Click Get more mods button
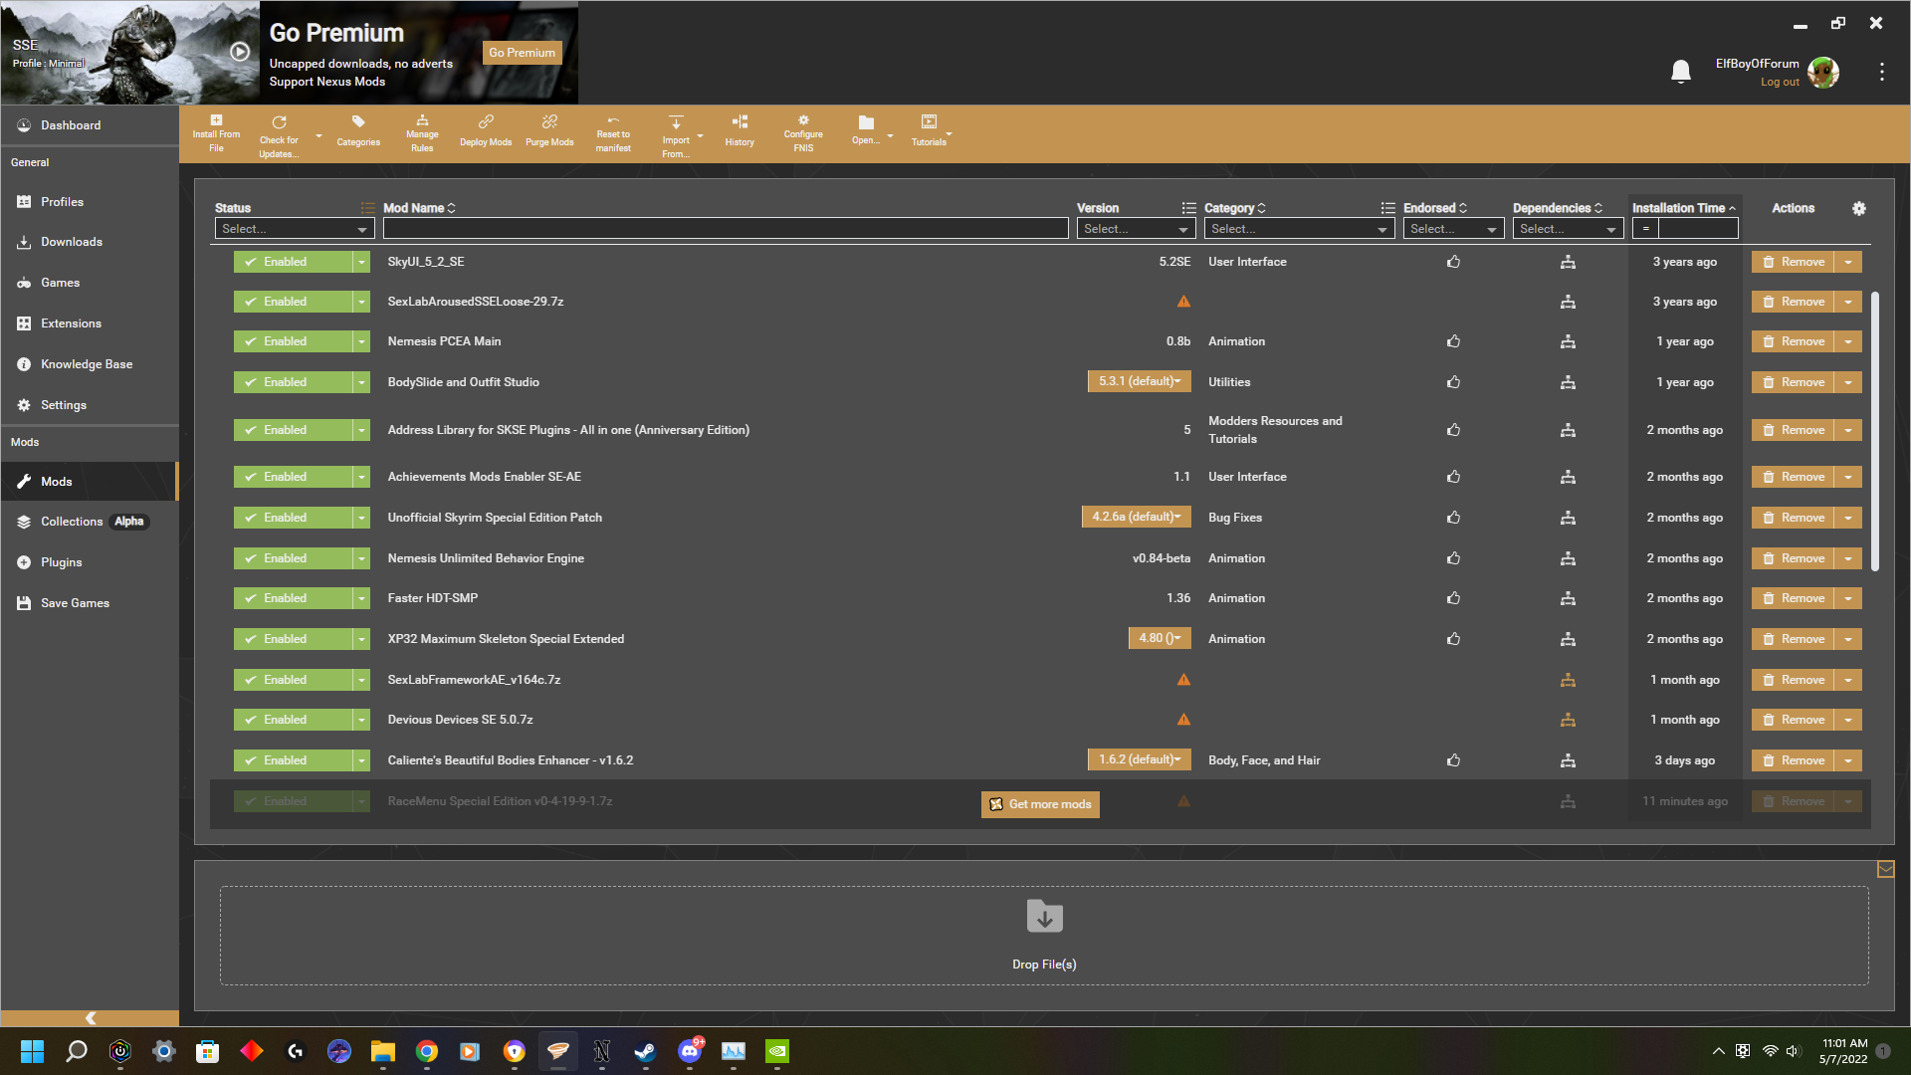 [1040, 804]
